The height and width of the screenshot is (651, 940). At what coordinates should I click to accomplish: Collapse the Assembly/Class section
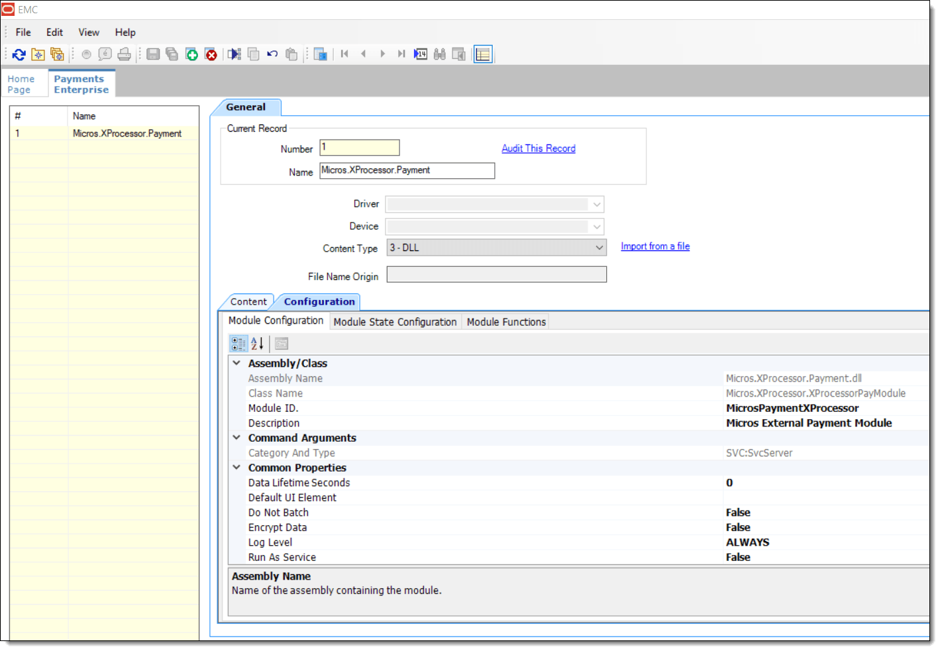[236, 363]
